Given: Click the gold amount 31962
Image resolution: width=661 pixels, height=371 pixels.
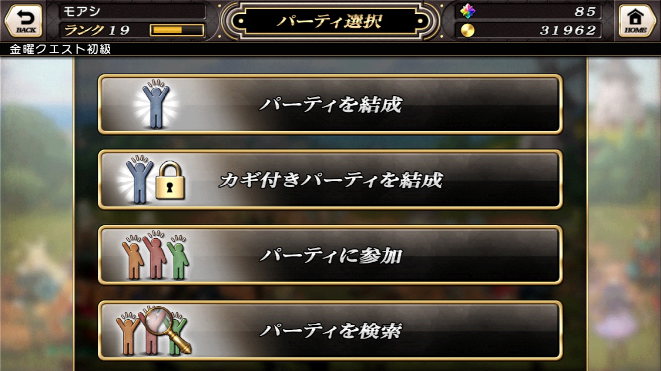Looking at the screenshot, I should click(568, 30).
